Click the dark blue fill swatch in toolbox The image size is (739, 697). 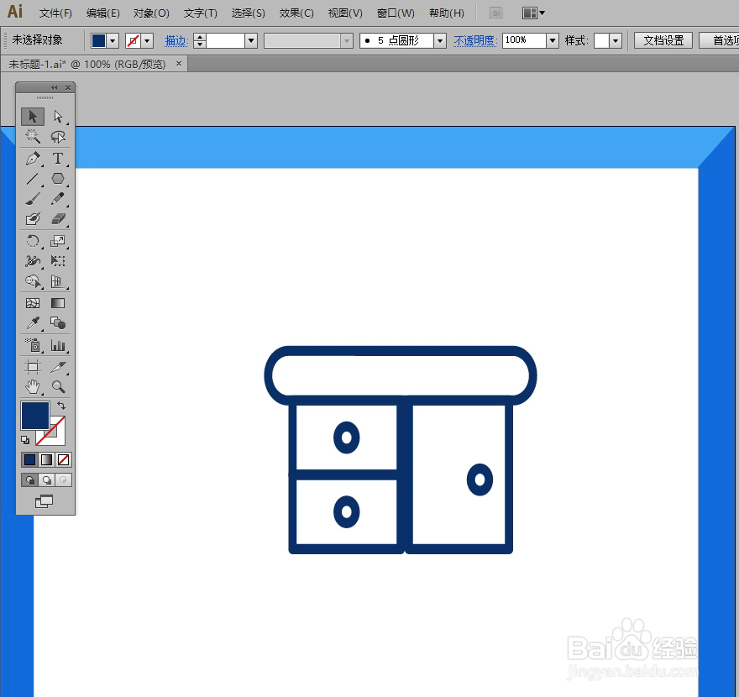click(35, 415)
